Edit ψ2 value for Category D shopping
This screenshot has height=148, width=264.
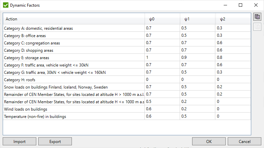tap(233, 50)
